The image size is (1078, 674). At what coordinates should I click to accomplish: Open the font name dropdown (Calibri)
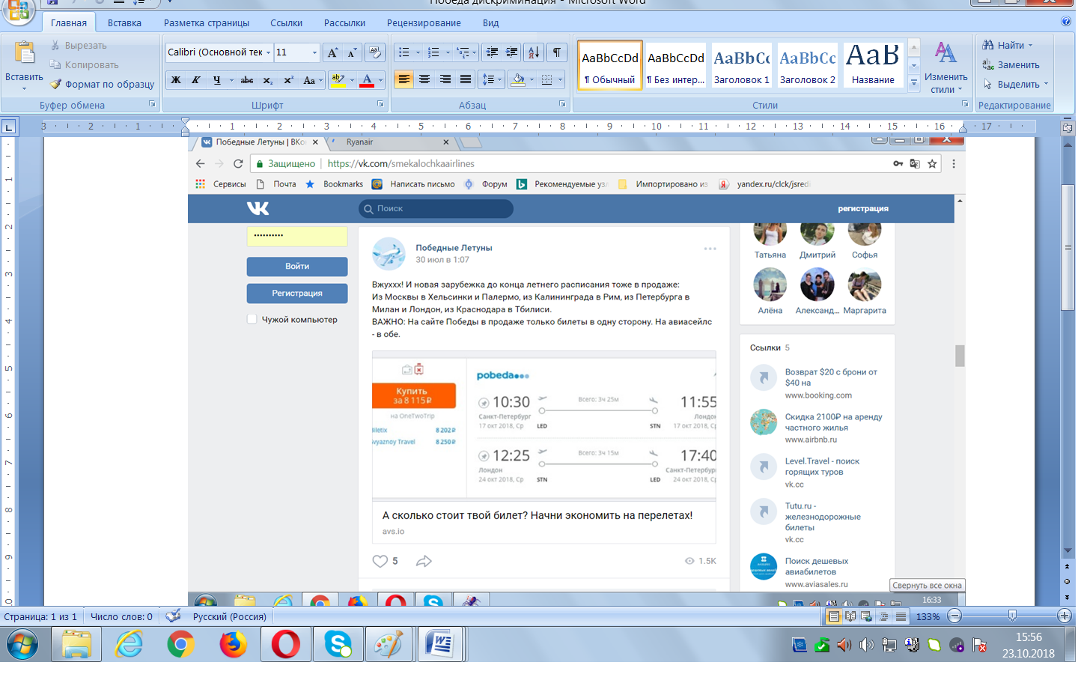(268, 52)
